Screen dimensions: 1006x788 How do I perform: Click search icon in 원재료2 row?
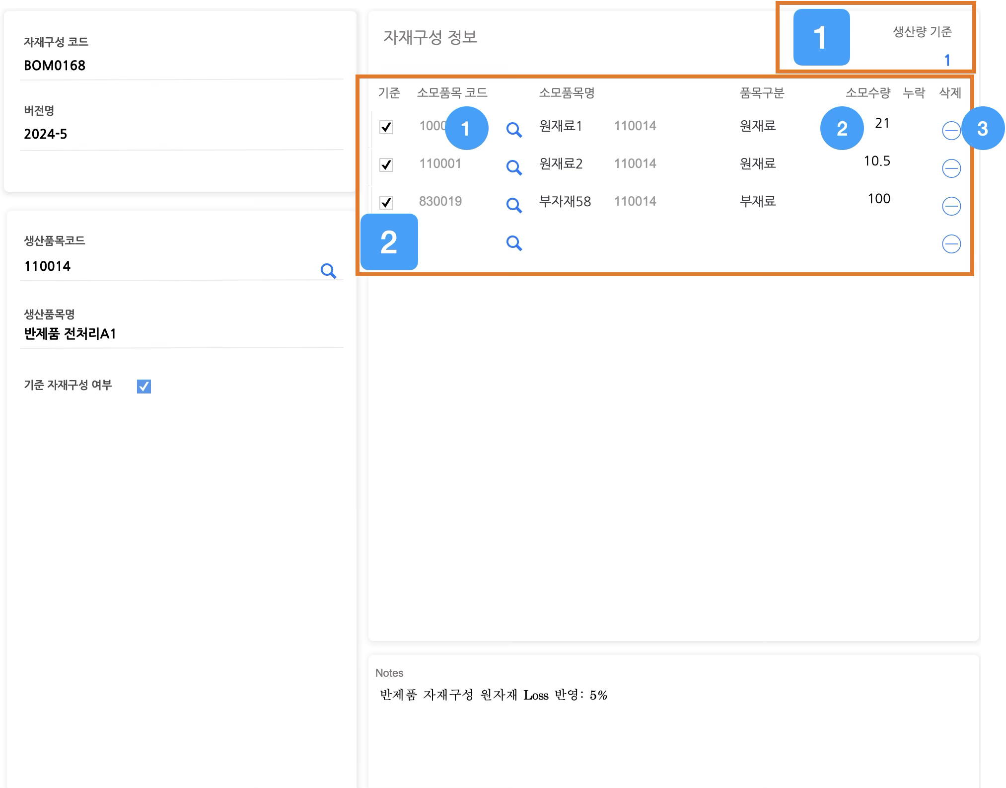pyautogui.click(x=514, y=167)
